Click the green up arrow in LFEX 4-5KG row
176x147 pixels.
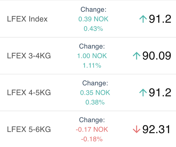(x=143, y=92)
